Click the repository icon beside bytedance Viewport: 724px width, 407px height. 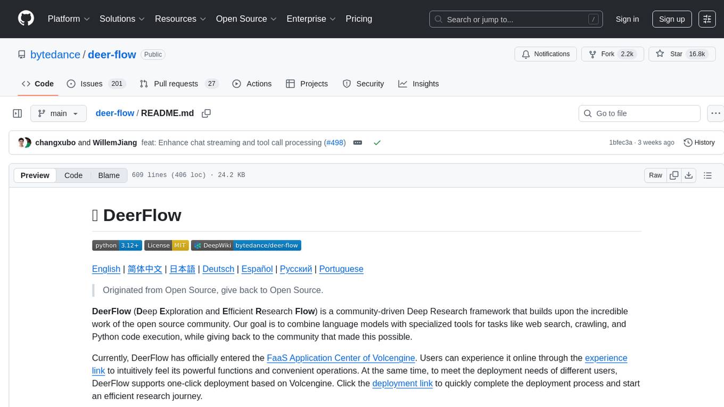click(21, 54)
